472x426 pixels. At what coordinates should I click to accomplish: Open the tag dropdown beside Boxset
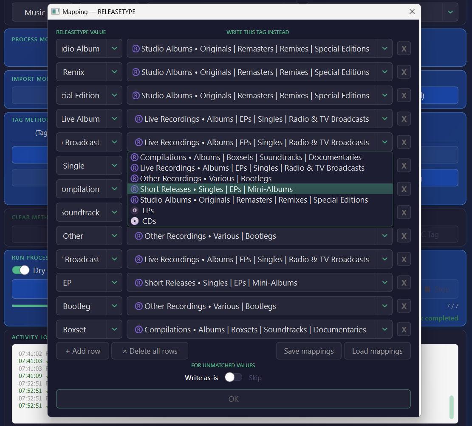(x=385, y=329)
